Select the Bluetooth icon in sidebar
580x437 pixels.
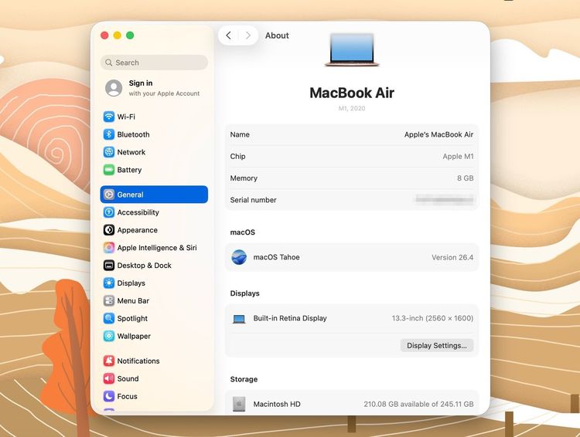pos(109,134)
